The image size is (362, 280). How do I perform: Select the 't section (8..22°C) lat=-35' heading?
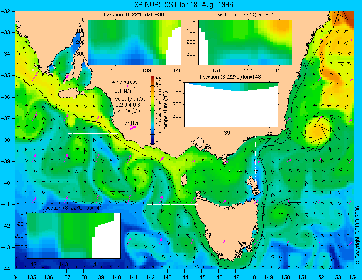[x=244, y=15]
